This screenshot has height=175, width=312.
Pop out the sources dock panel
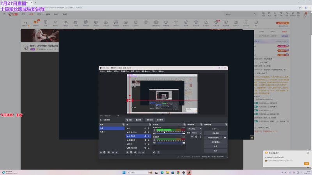[150, 124]
